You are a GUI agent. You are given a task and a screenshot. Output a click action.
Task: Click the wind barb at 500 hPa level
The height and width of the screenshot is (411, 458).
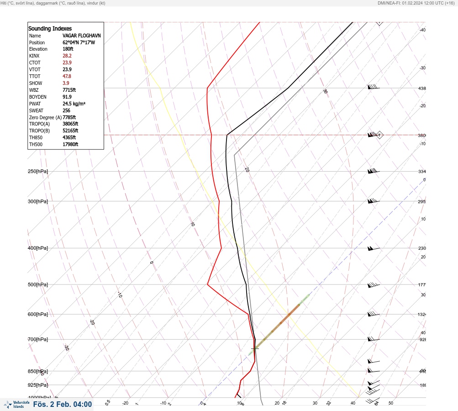(x=374, y=285)
